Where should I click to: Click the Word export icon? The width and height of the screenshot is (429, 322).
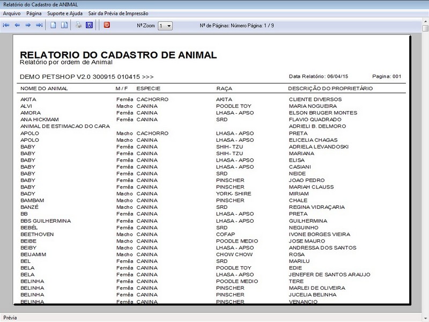pyautogui.click(x=89, y=25)
